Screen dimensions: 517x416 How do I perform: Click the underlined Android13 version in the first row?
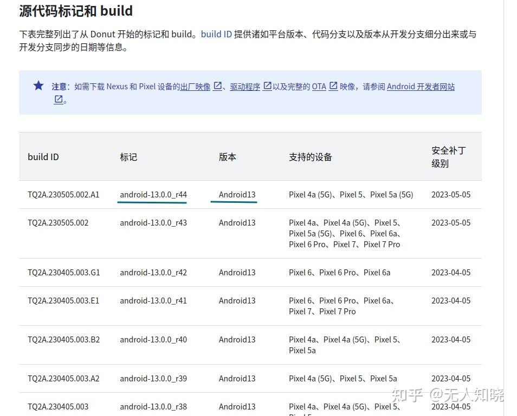click(x=234, y=194)
